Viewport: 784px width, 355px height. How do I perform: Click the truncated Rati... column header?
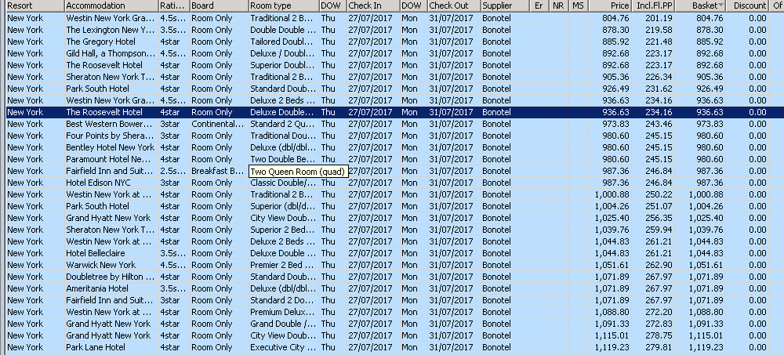click(173, 5)
